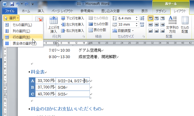The height and width of the screenshot is (116, 194).
Task: Click the delete table icon with red X
Action: click(x=39, y=19)
